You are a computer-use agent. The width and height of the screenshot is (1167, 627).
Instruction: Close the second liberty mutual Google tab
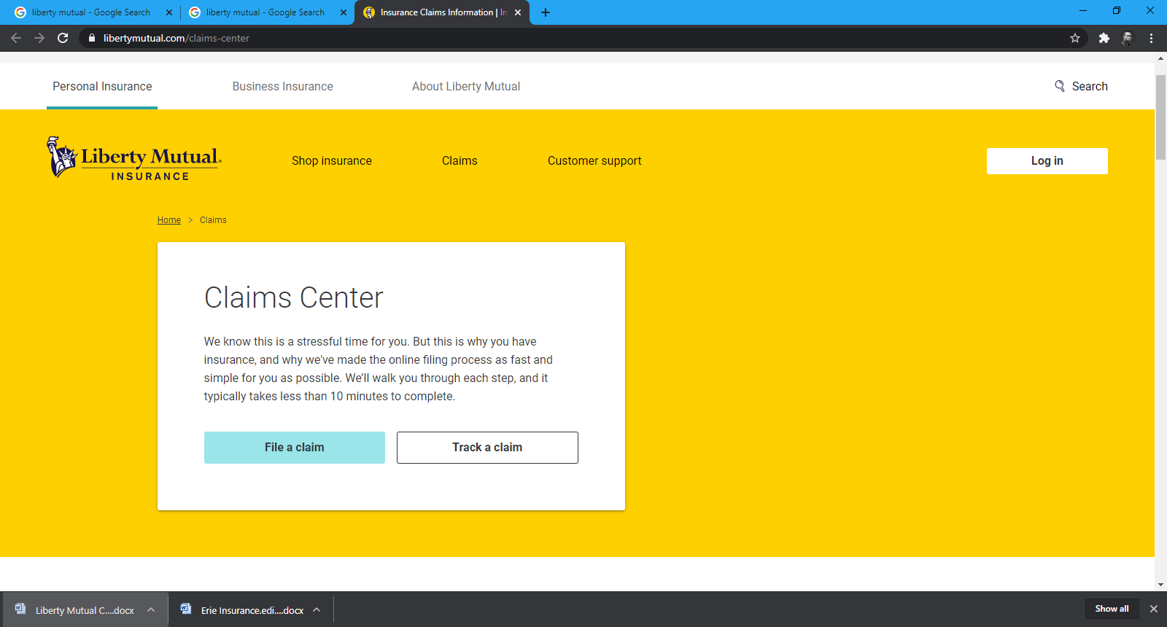pyautogui.click(x=344, y=12)
